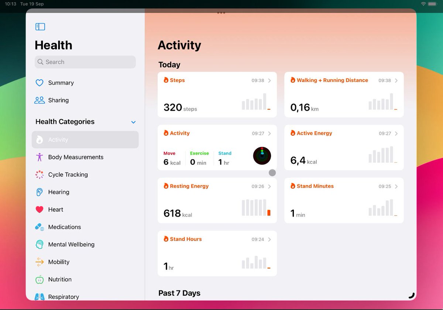The height and width of the screenshot is (310, 443).
Task: Click the 618 kcal value
Action: (x=178, y=213)
